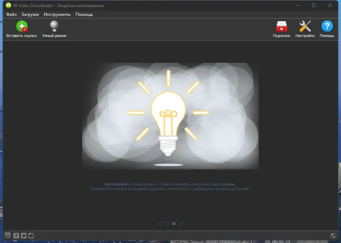Open Настройки with wrench and screwdriver icon
Screen dimensions: 341x243
click(305, 29)
